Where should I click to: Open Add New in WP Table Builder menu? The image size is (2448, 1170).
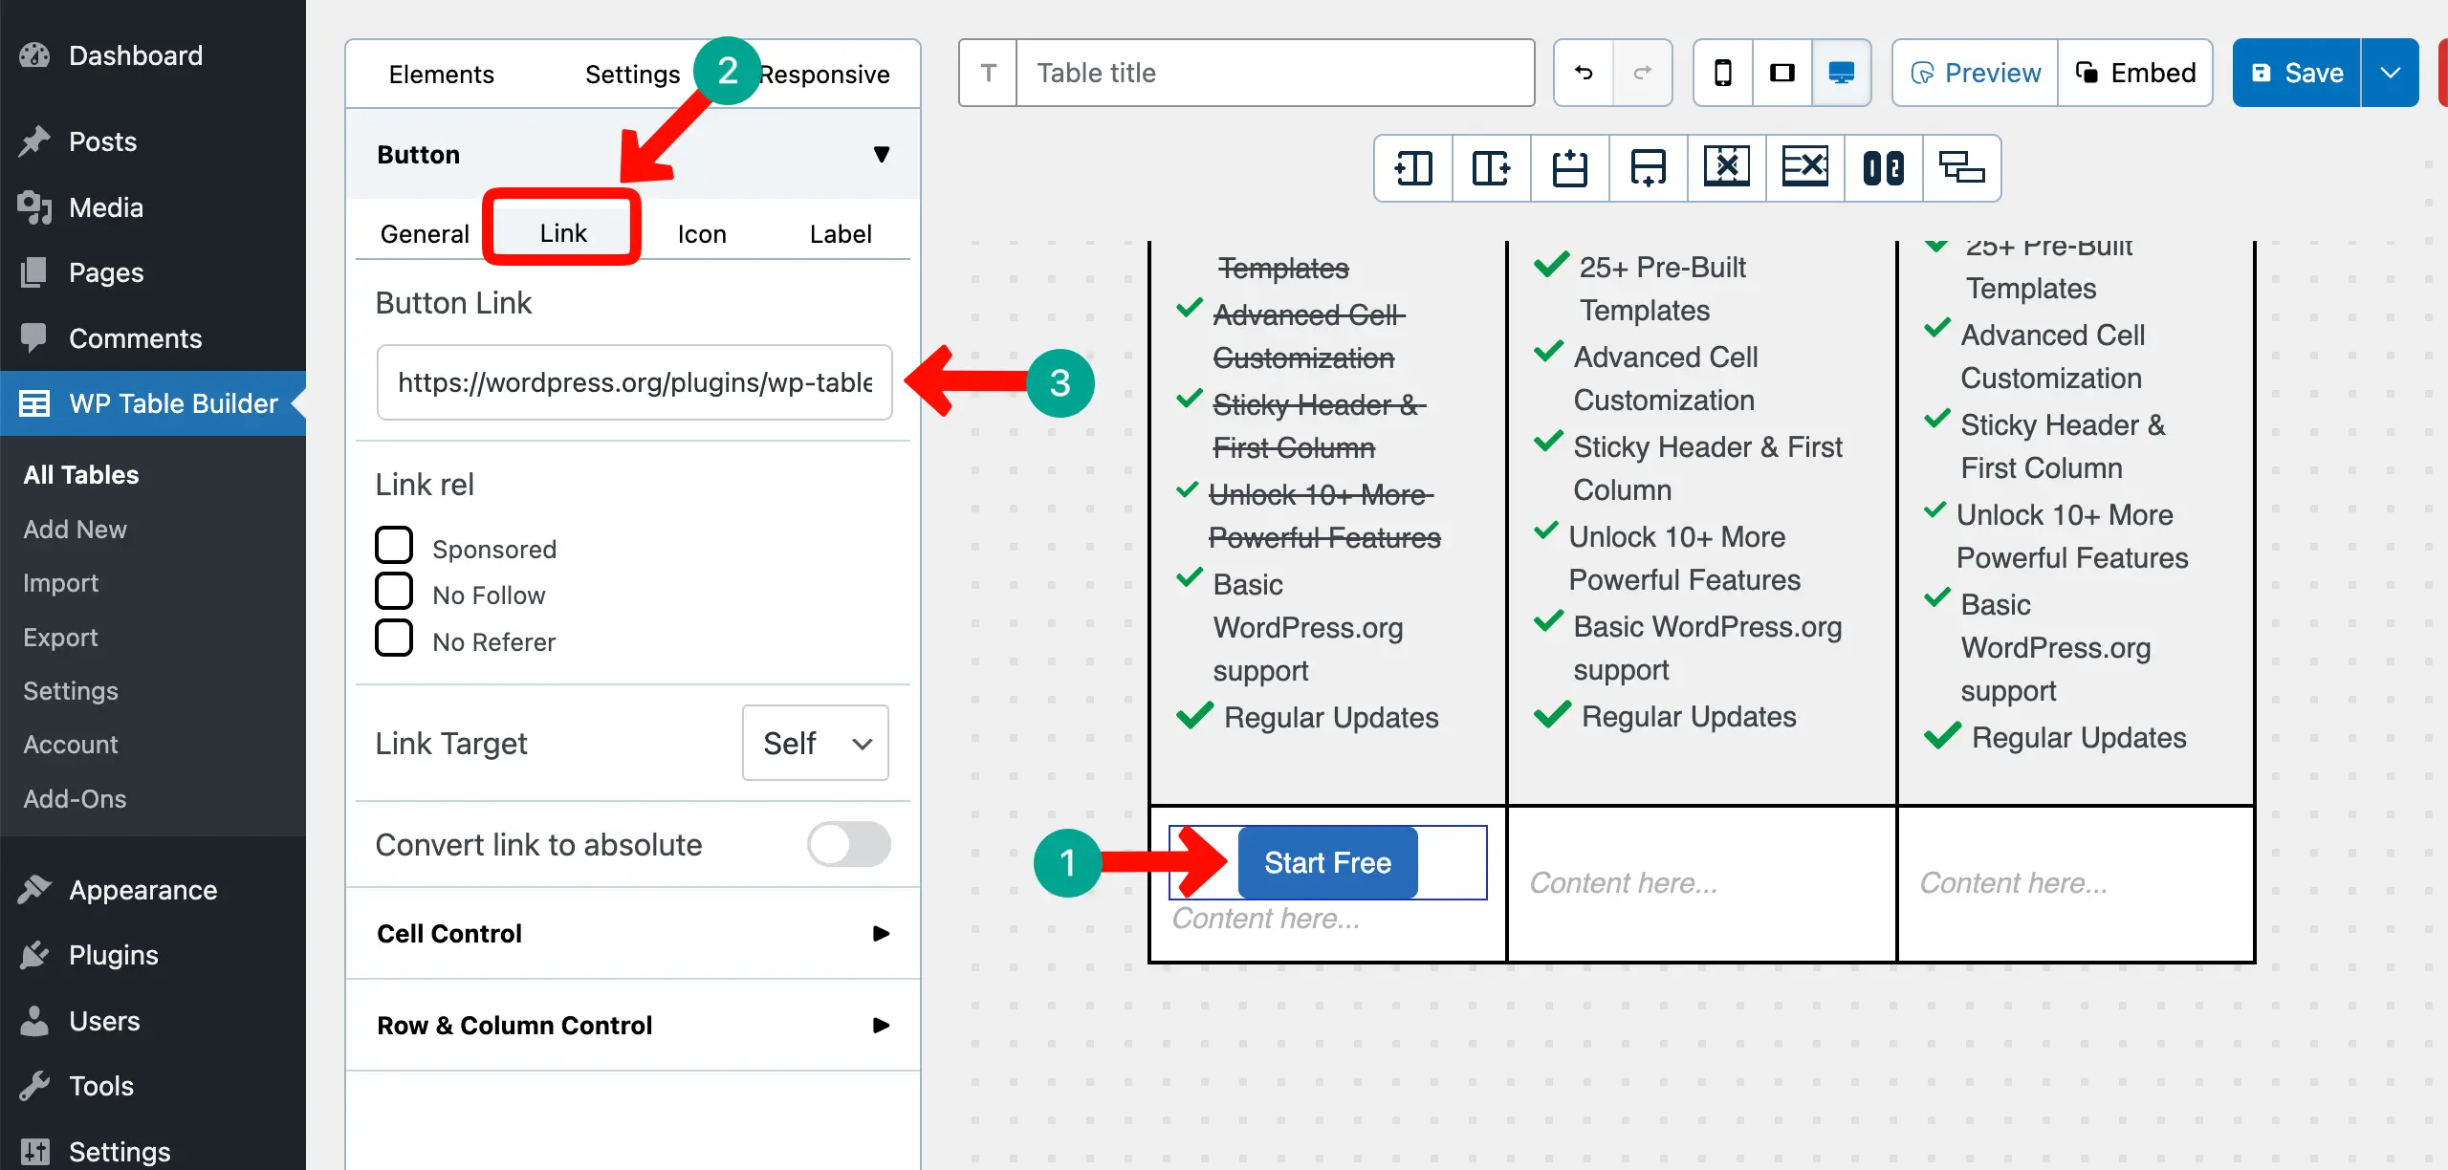pos(75,529)
